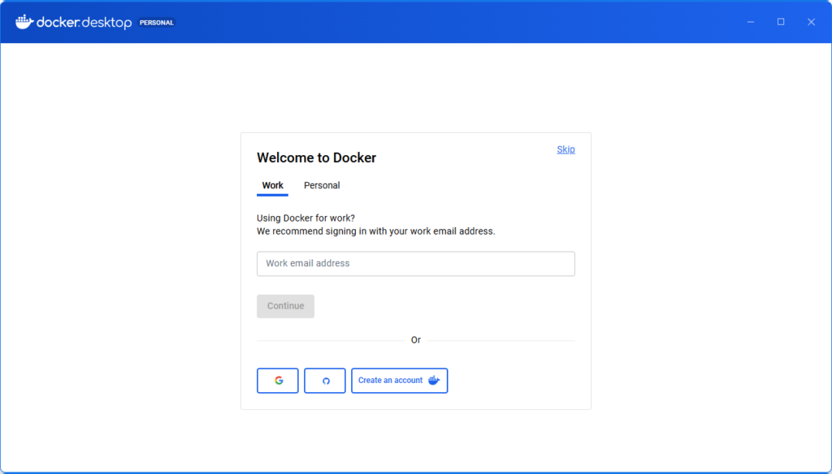This screenshot has height=474, width=832.
Task: Sign in with the Google icon button
Action: (278, 381)
